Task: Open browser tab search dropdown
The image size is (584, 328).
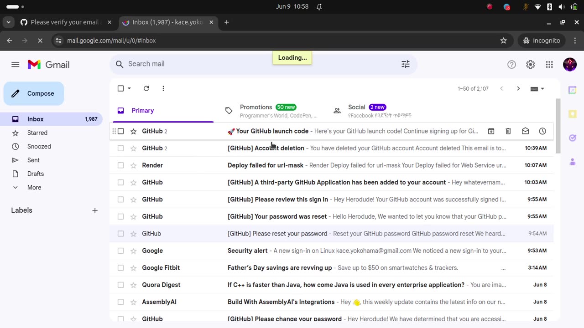Action: tap(9, 22)
